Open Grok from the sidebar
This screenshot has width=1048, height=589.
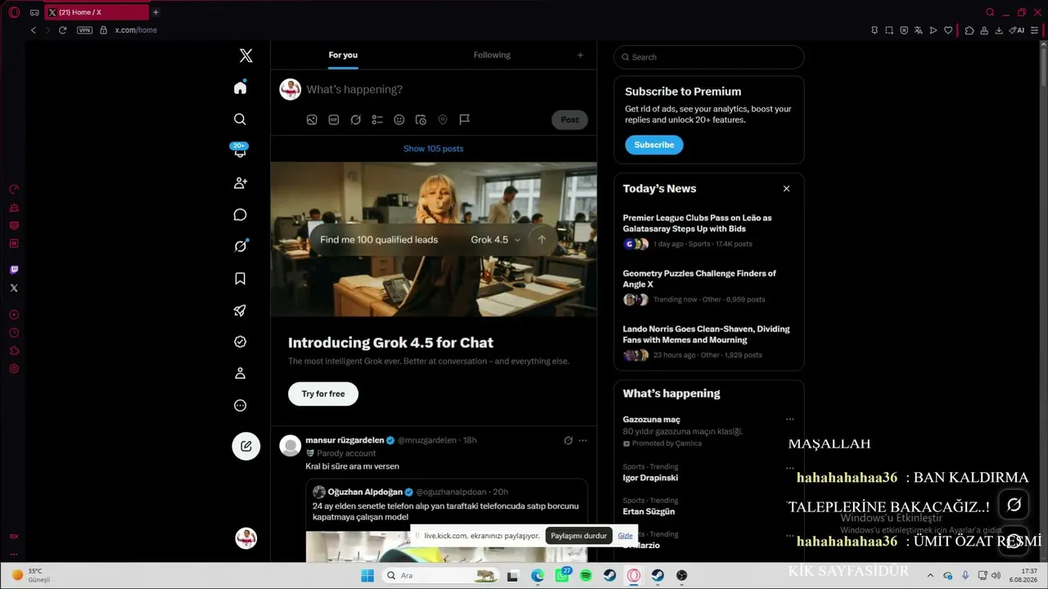point(240,246)
